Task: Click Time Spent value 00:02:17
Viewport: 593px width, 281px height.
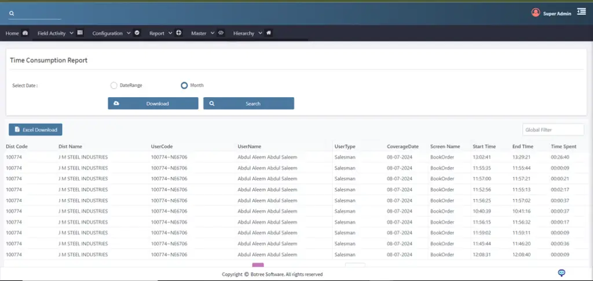Action: click(x=560, y=190)
